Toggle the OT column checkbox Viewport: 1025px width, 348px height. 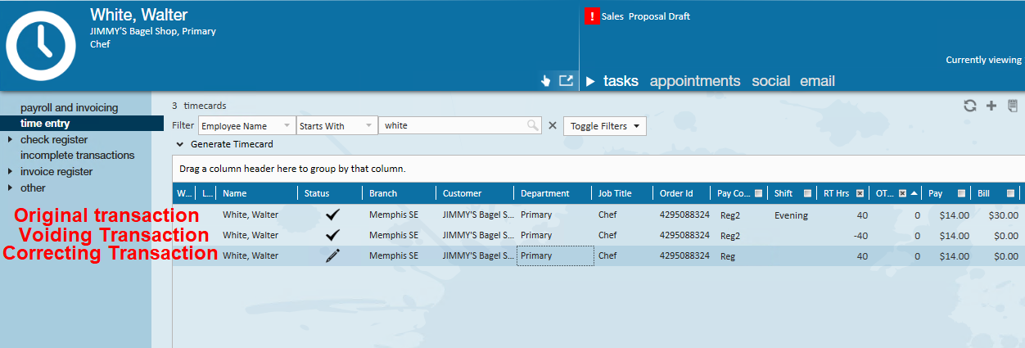[x=901, y=193]
